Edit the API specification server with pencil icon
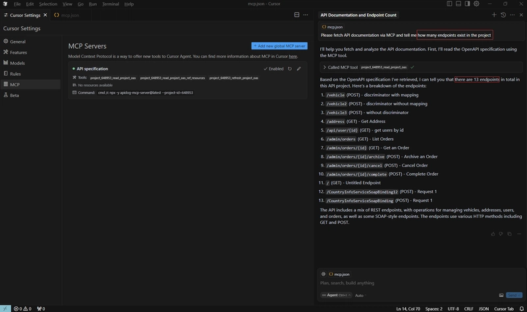Screen dimensions: 527x312 coord(299,69)
